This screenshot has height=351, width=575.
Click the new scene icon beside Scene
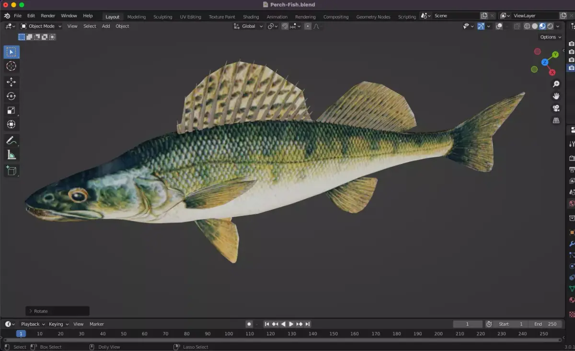(x=484, y=16)
